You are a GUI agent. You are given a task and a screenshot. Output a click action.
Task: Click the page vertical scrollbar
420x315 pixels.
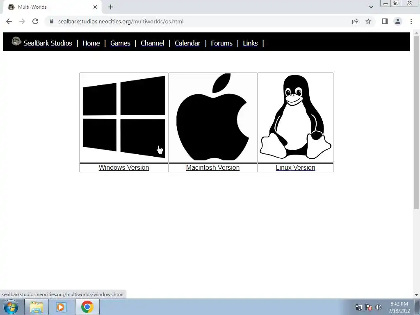417,122
